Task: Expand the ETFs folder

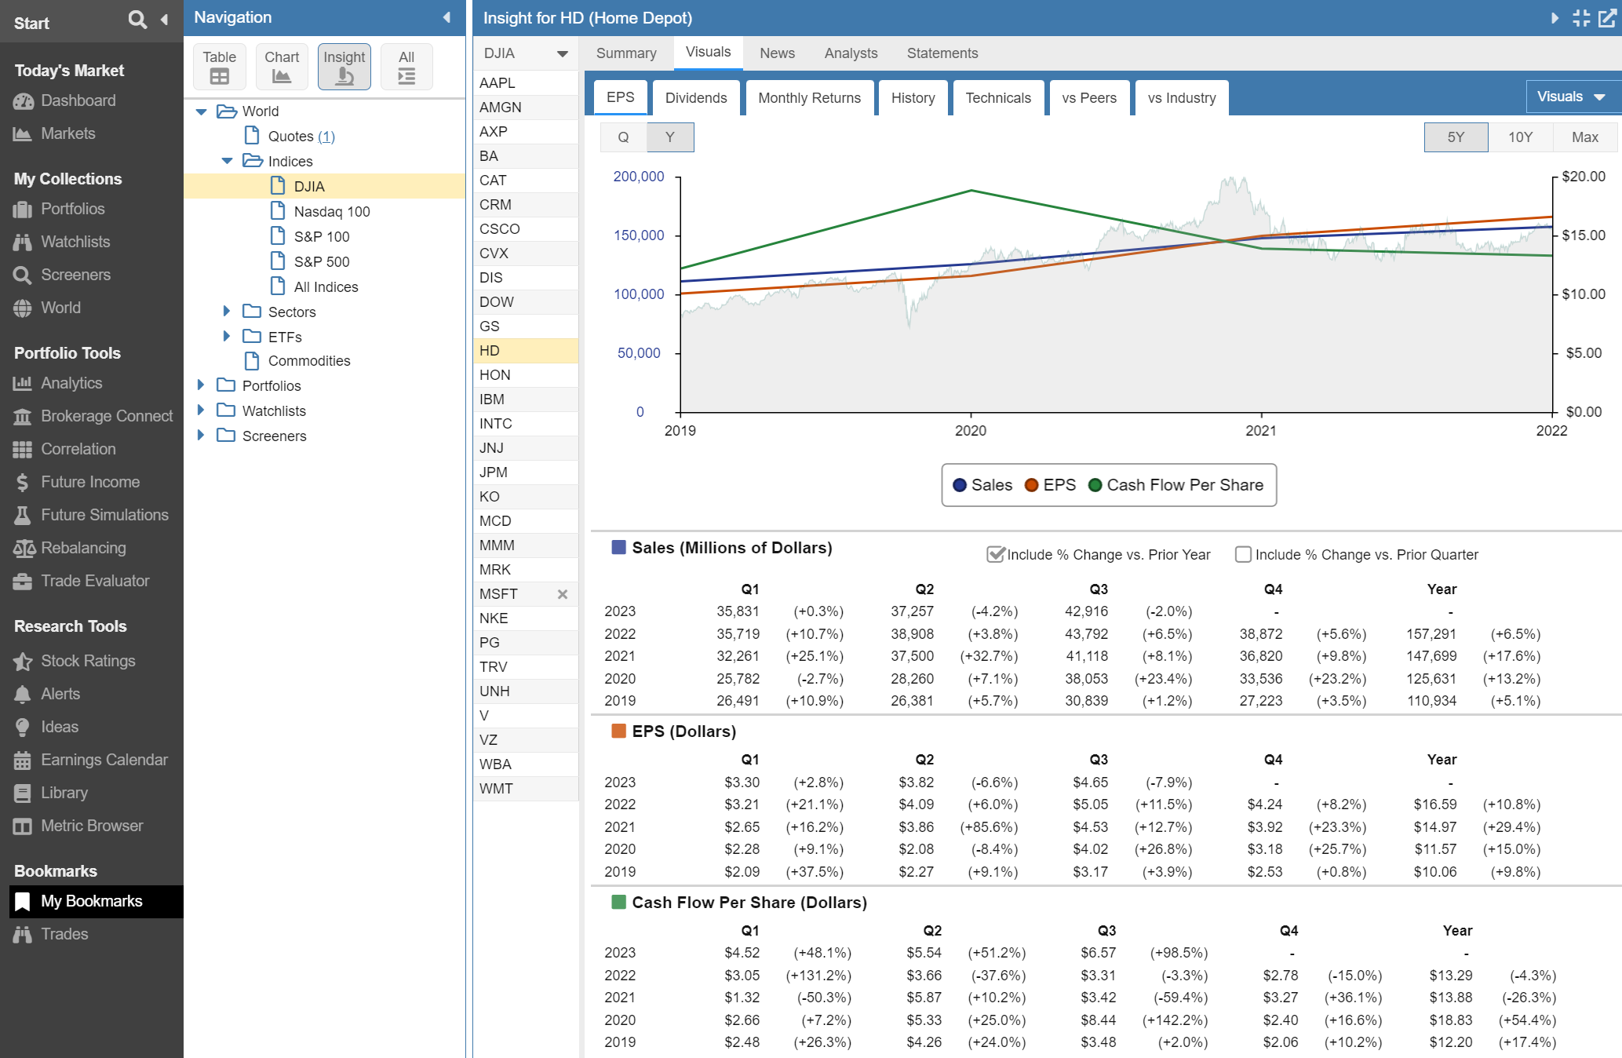Action: tap(227, 337)
